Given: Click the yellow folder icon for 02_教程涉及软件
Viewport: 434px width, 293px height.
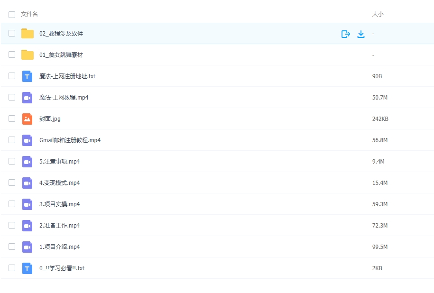Looking at the screenshot, I should 28,34.
